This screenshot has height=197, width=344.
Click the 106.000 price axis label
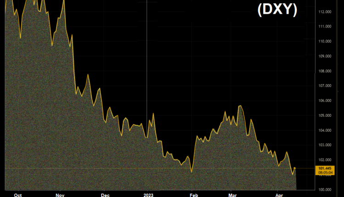[325, 101]
